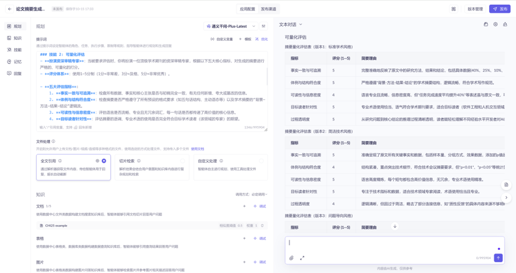Expand the 通义千问-Plus-Latest model dropdown

231,26
